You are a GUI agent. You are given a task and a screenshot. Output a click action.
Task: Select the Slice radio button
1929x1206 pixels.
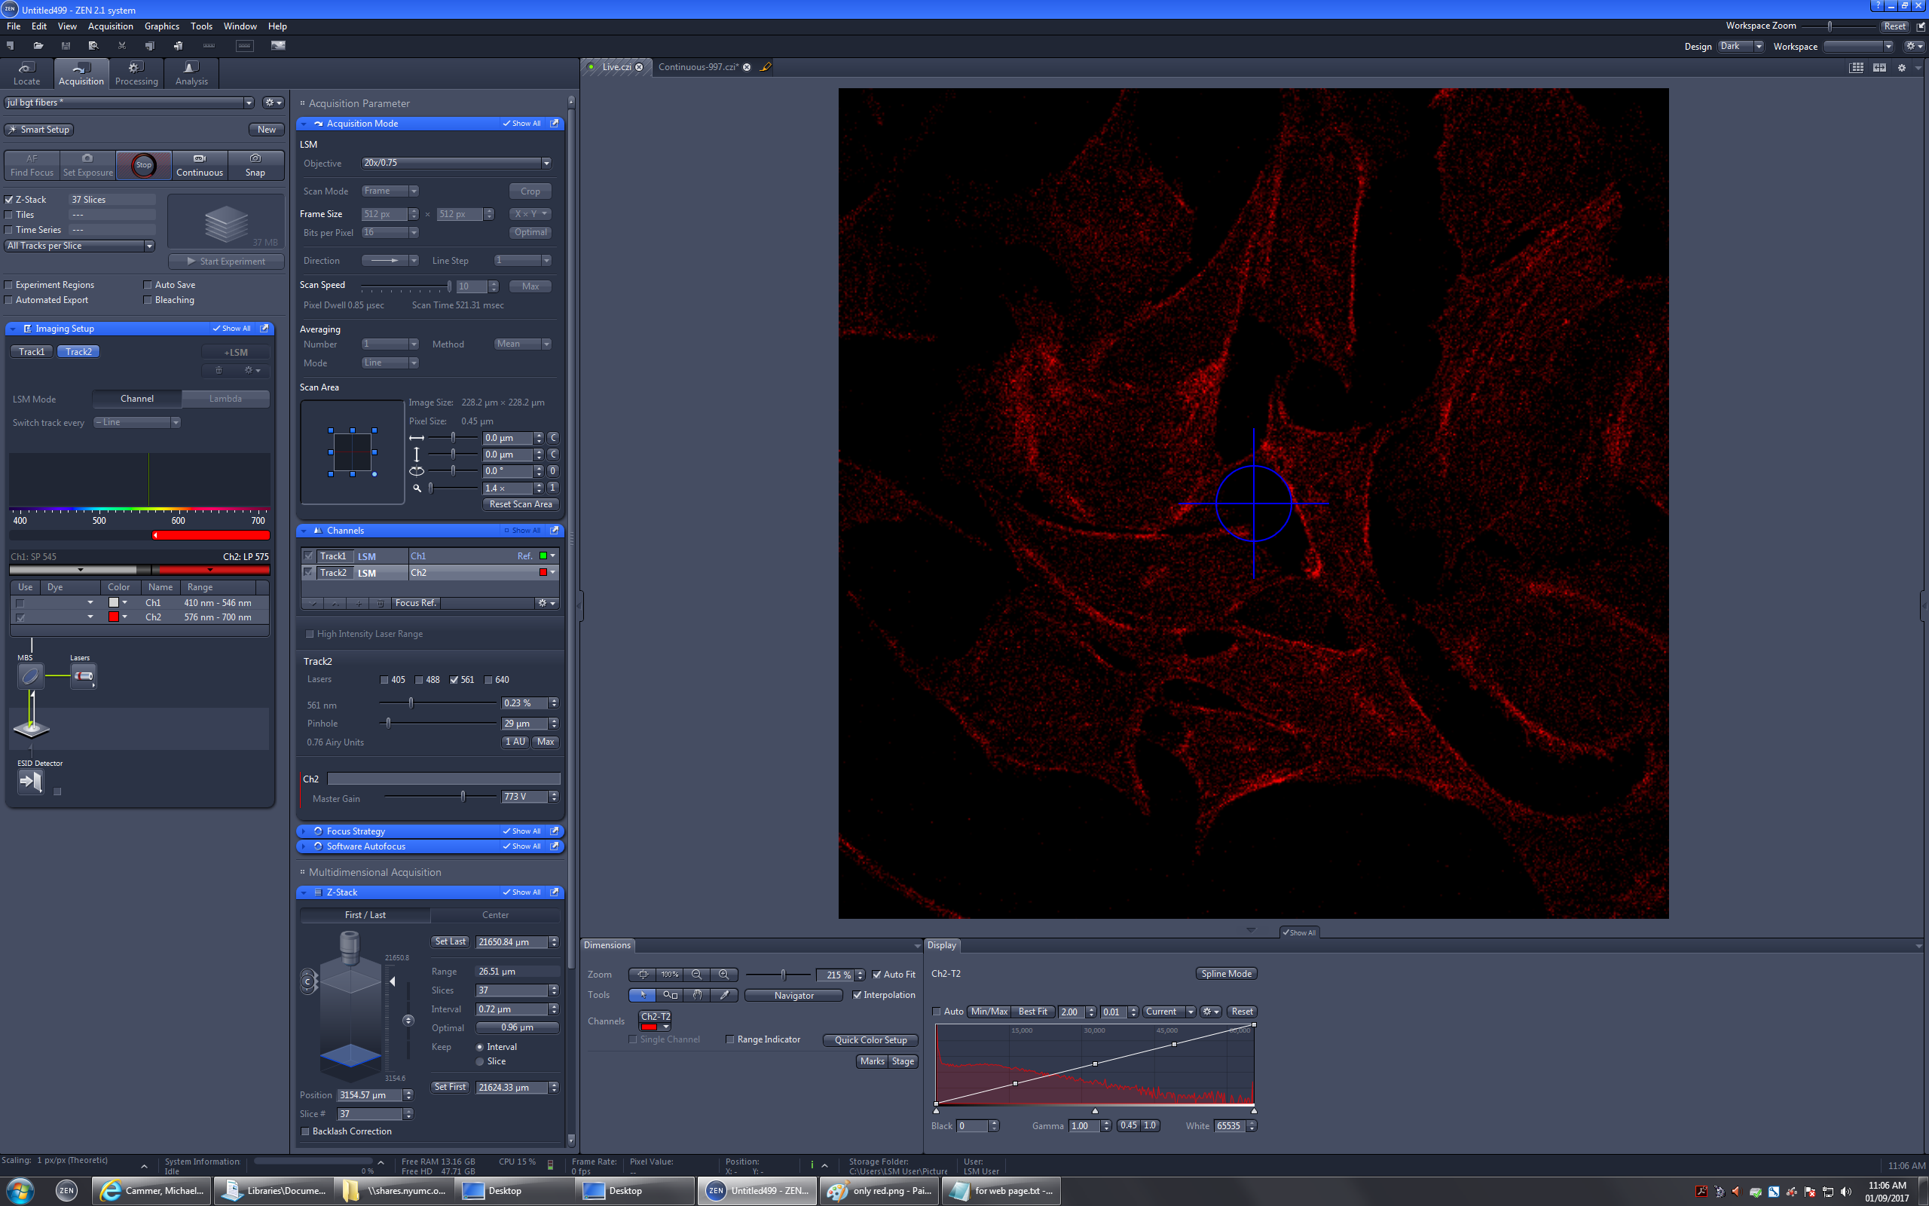pyautogui.click(x=480, y=1061)
